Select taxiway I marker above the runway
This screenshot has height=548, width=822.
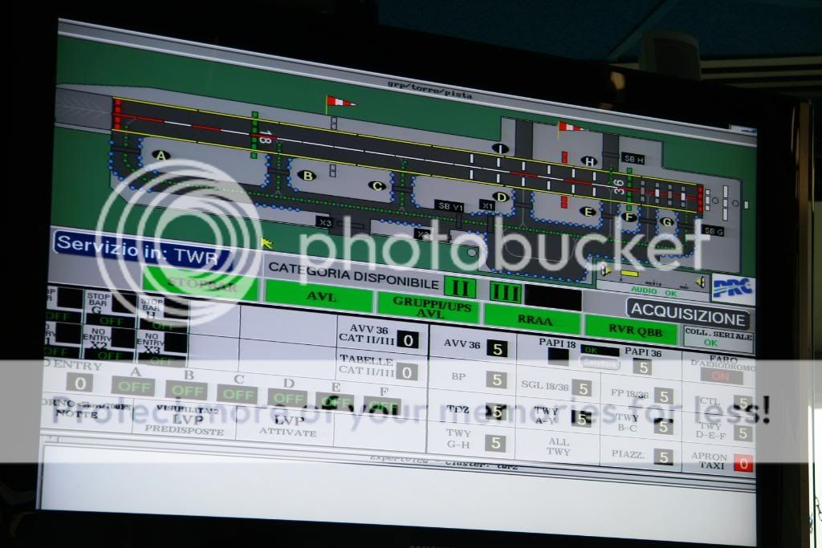[x=500, y=148]
